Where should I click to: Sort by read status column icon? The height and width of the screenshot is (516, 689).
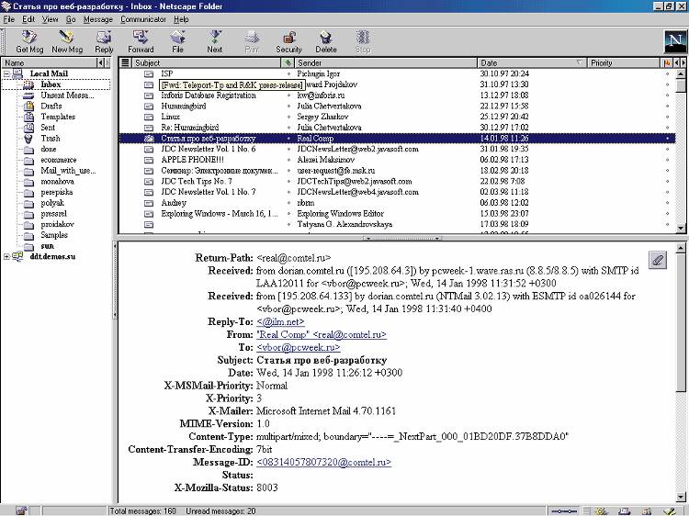coord(288,62)
